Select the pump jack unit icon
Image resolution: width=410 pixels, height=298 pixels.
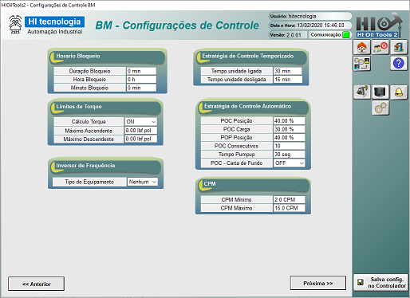point(361,92)
